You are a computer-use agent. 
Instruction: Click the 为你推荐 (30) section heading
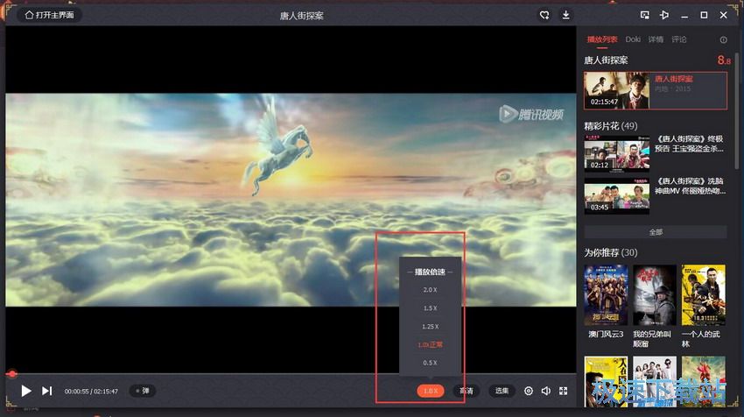pos(610,252)
